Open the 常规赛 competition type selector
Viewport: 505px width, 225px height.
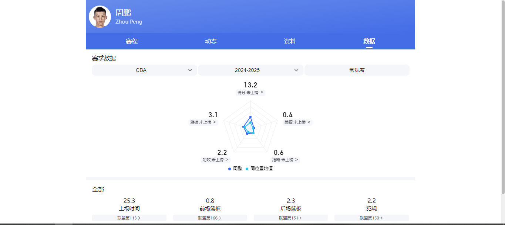coord(357,70)
